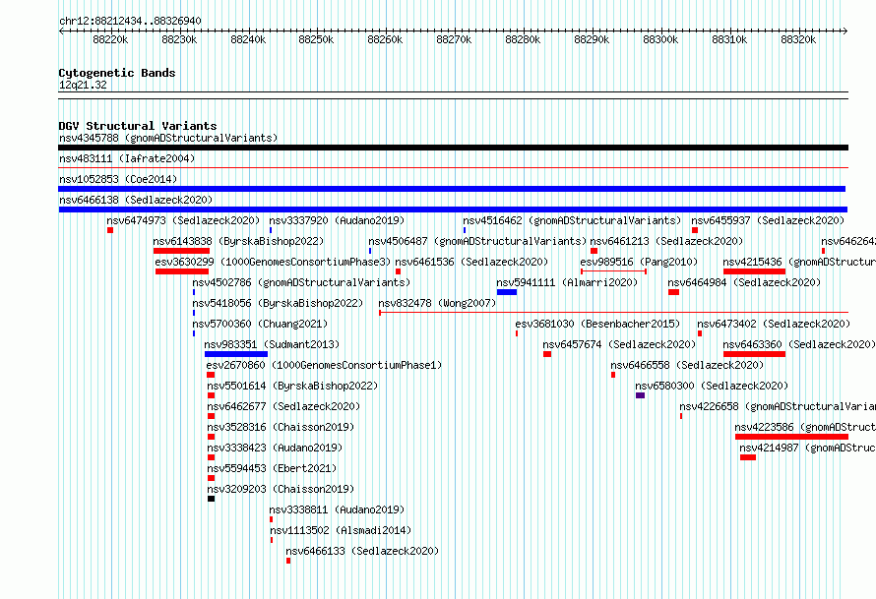The width and height of the screenshot is (876, 599).
Task: Click the nsv6580300 purple variant block
Action: coord(640,395)
